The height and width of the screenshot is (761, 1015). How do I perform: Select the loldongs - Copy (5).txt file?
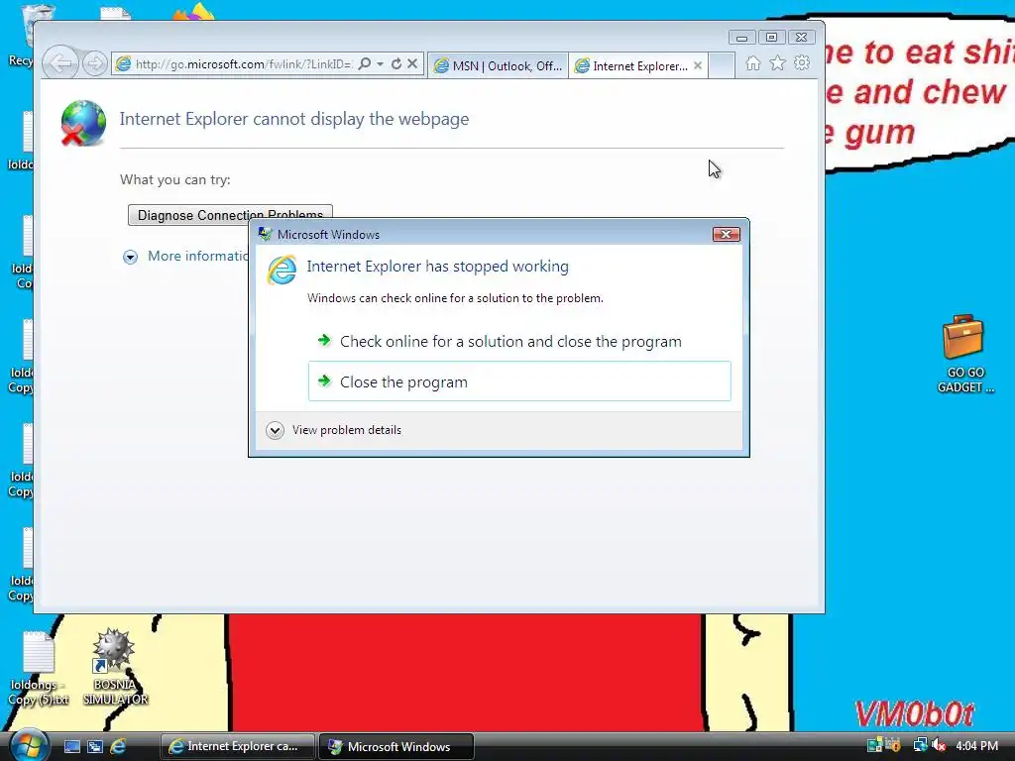click(x=39, y=669)
